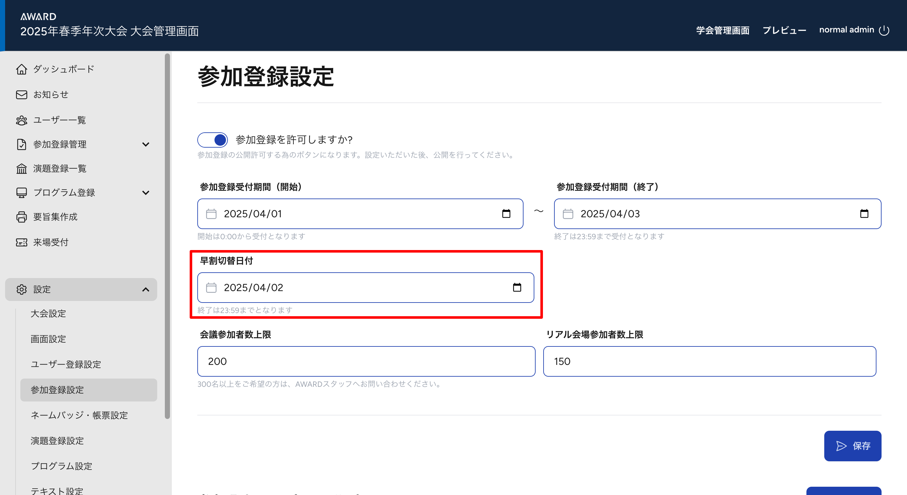The width and height of the screenshot is (907, 495).
Task: Click the 要旨集作成 printer icon
Action: (x=21, y=217)
